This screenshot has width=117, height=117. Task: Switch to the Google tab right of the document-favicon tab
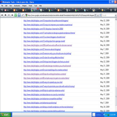pyautogui.click(x=52, y=10)
